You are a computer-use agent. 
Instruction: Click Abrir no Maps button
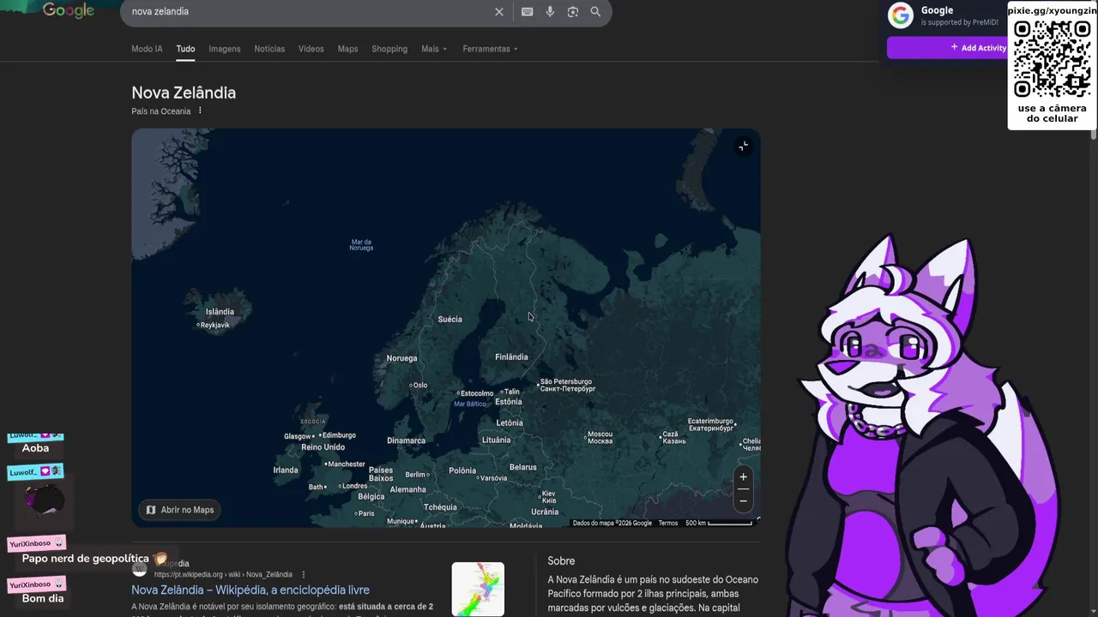point(179,510)
